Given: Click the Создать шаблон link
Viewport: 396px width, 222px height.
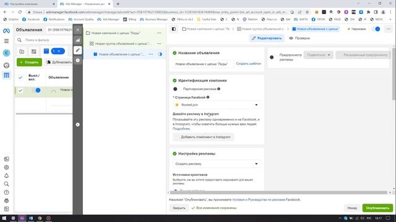Looking at the screenshot, I should 249,64.
